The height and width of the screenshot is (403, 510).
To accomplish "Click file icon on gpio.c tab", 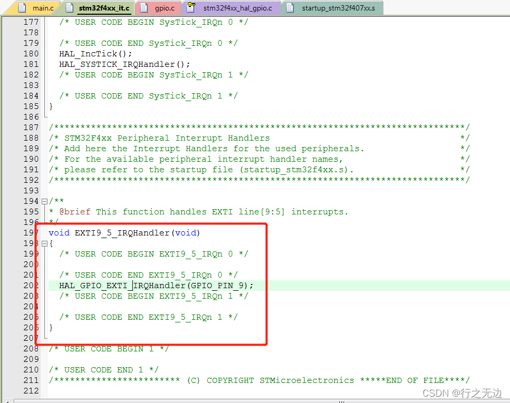I will [144, 8].
